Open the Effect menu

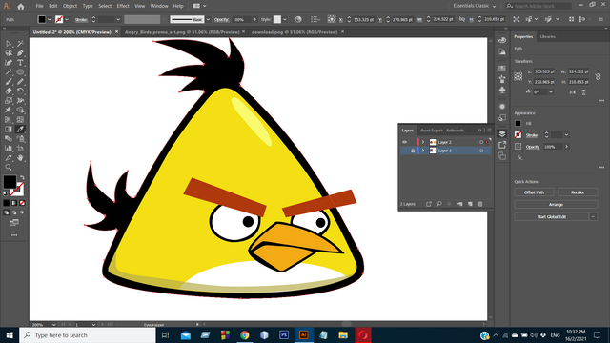click(123, 6)
